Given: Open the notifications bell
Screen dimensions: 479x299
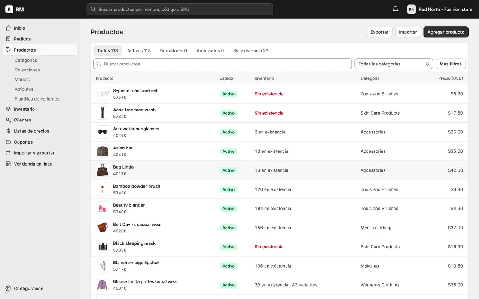Looking at the screenshot, I should click(x=396, y=9).
